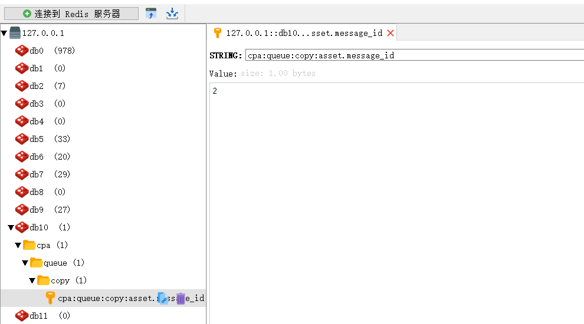Click the copy folder icon

click(43, 280)
